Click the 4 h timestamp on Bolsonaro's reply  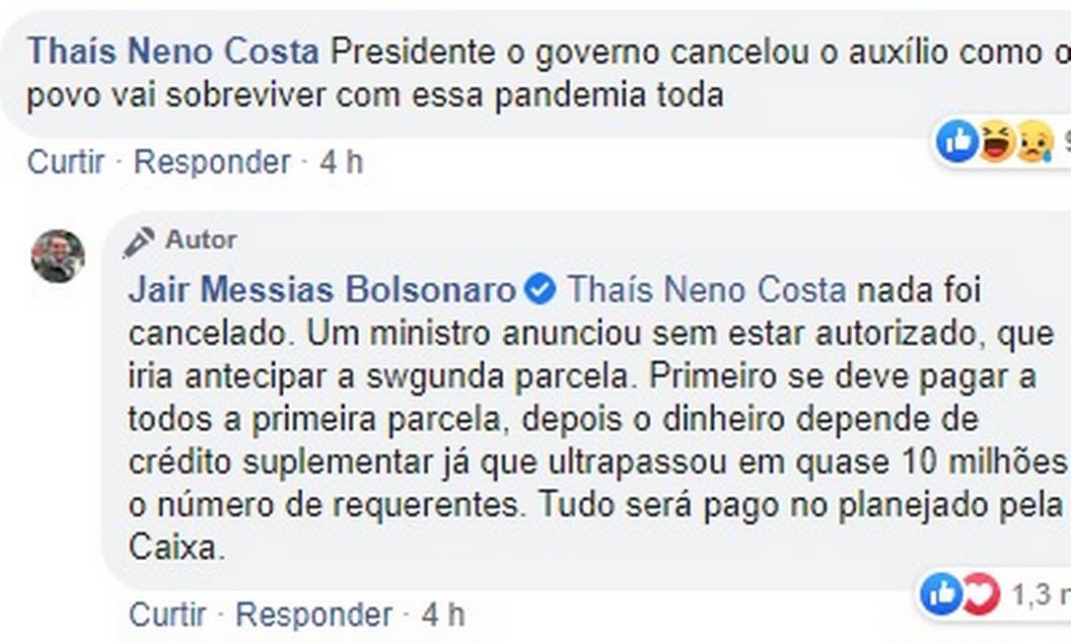tap(443, 614)
